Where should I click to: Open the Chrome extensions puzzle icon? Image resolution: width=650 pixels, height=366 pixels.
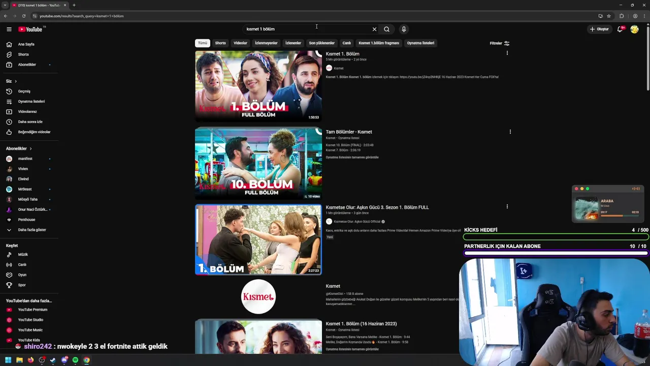(x=622, y=16)
